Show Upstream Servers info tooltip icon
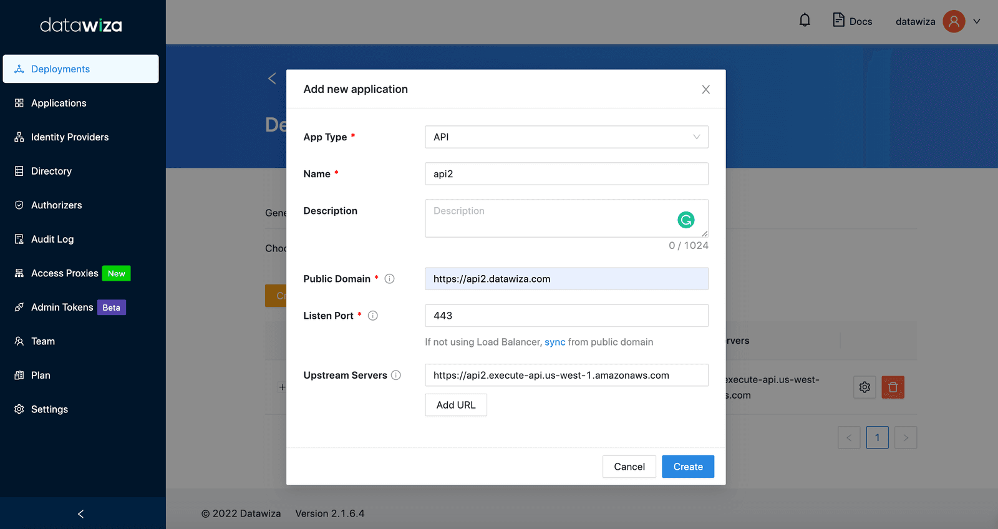Screen dimensions: 998x529 396,375
